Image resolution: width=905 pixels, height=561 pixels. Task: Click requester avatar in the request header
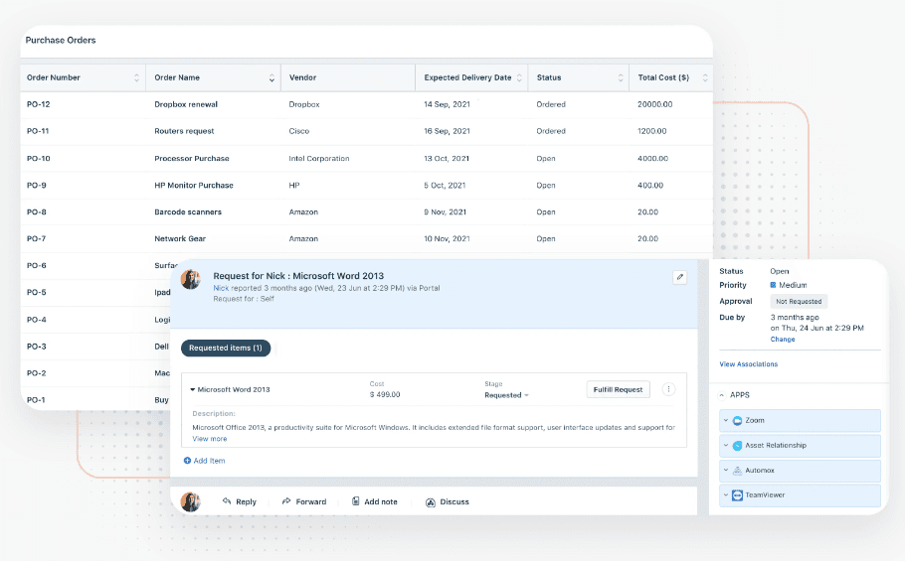coord(191,280)
